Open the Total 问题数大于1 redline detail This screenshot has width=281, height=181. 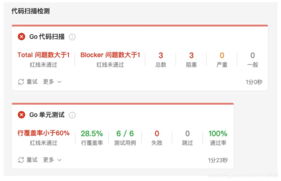(43, 55)
